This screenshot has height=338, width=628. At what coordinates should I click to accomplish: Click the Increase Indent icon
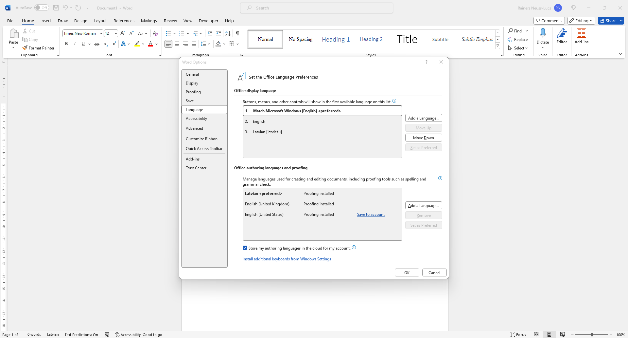coord(218,33)
